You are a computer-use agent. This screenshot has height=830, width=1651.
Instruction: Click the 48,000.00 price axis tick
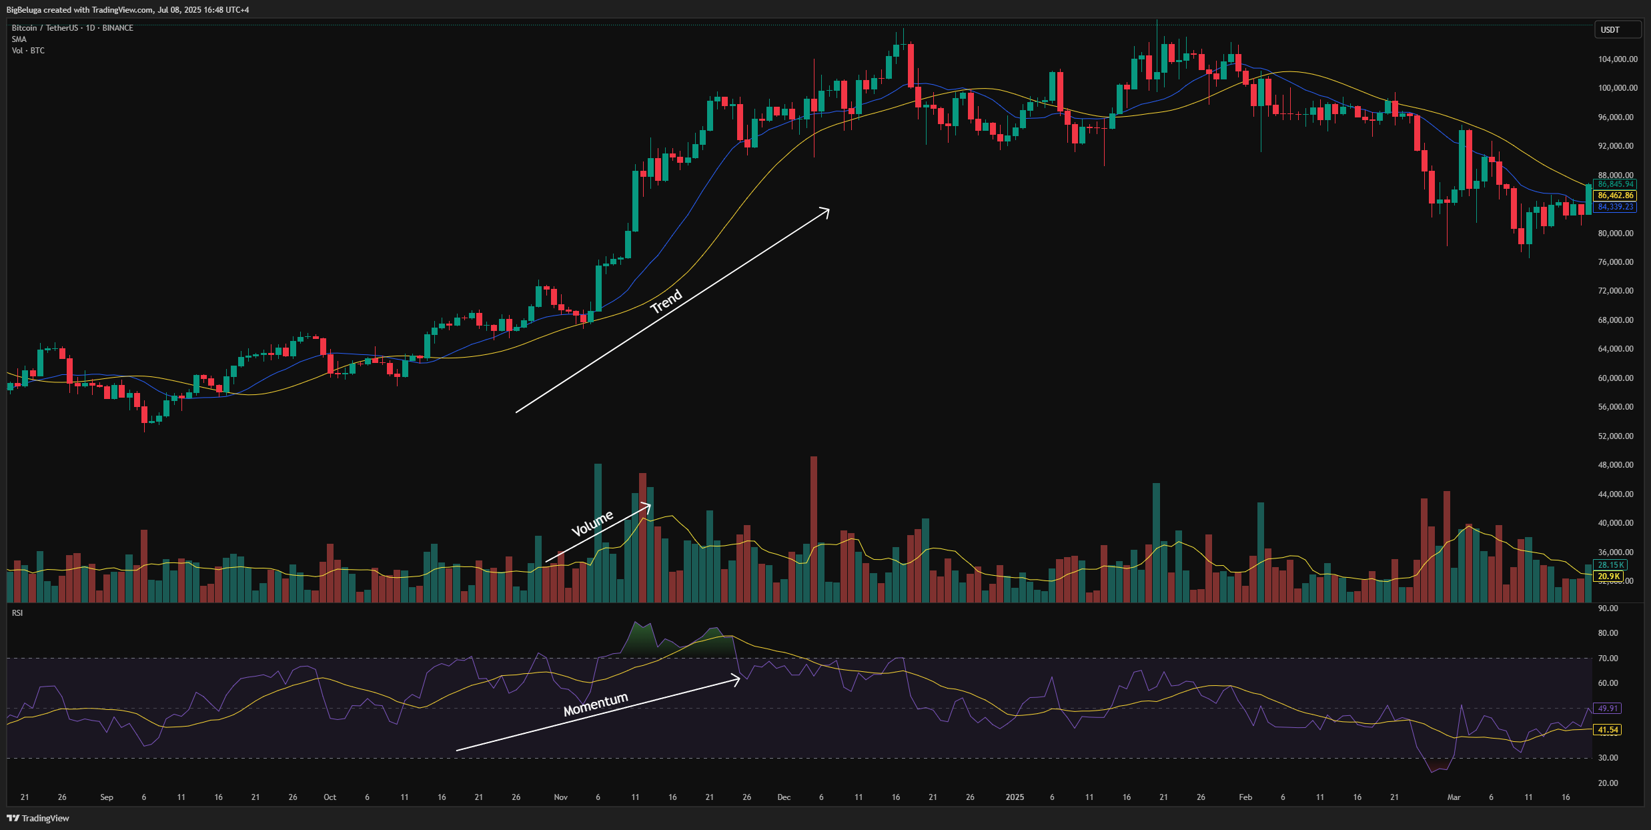[x=1616, y=465]
